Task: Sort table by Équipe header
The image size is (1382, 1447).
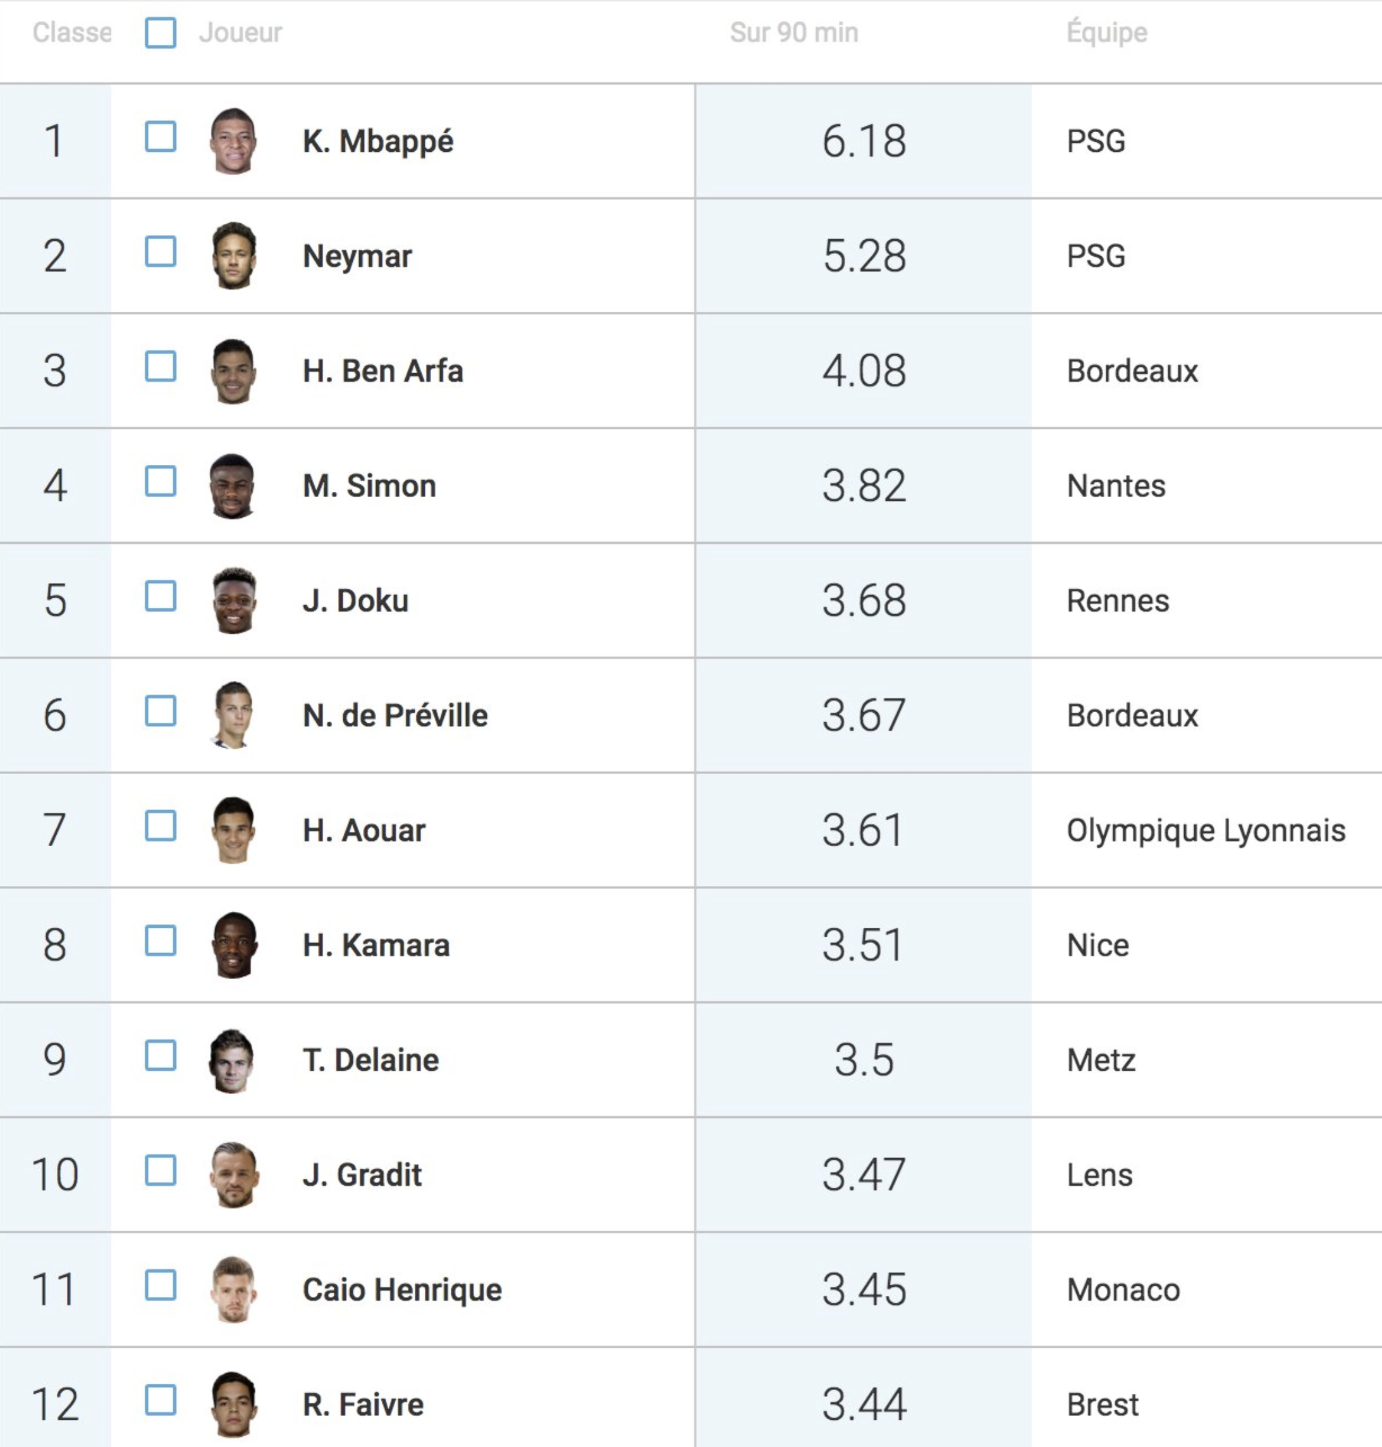Action: (1107, 32)
